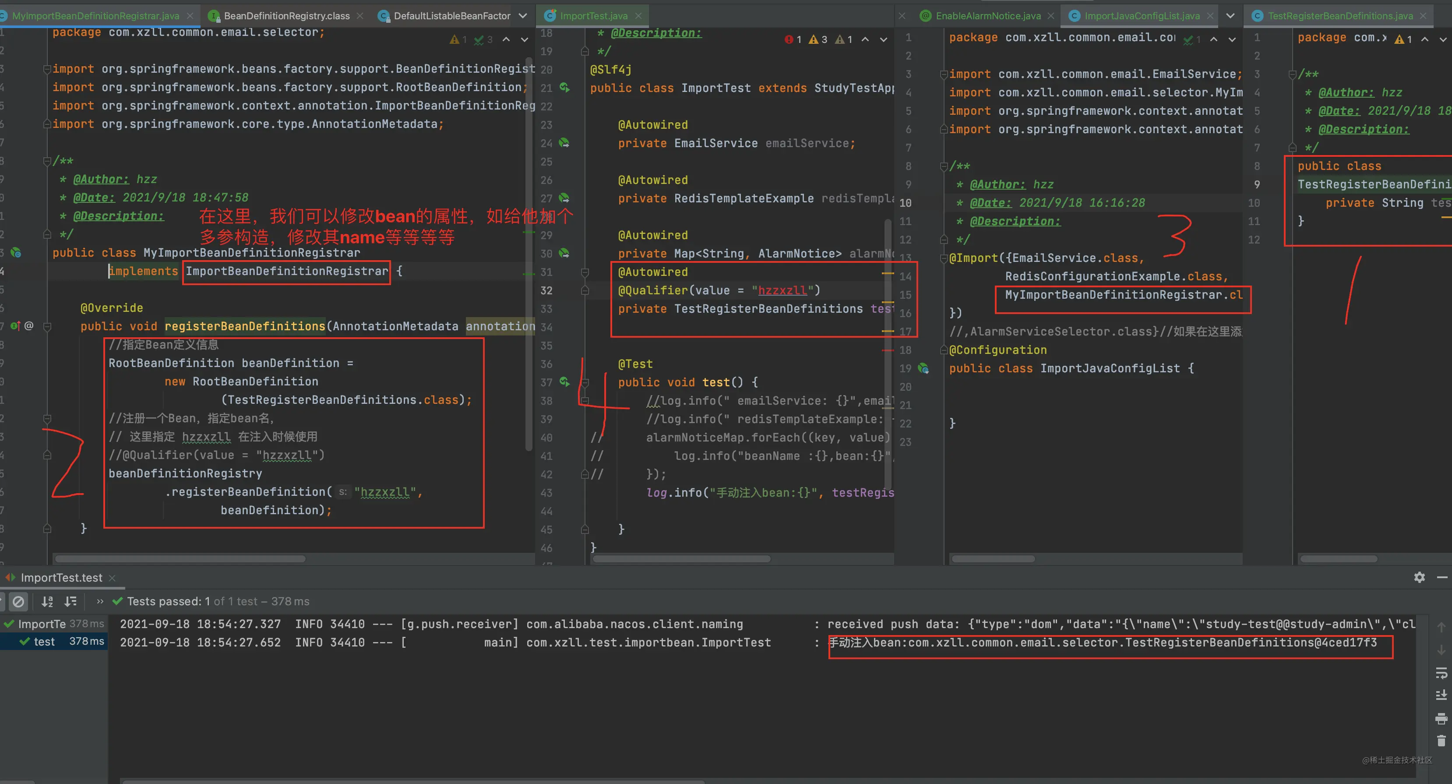Image resolution: width=1452 pixels, height=784 pixels.
Task: Click "hzzxzll" value in @Qualifier annotation
Action: click(x=782, y=290)
